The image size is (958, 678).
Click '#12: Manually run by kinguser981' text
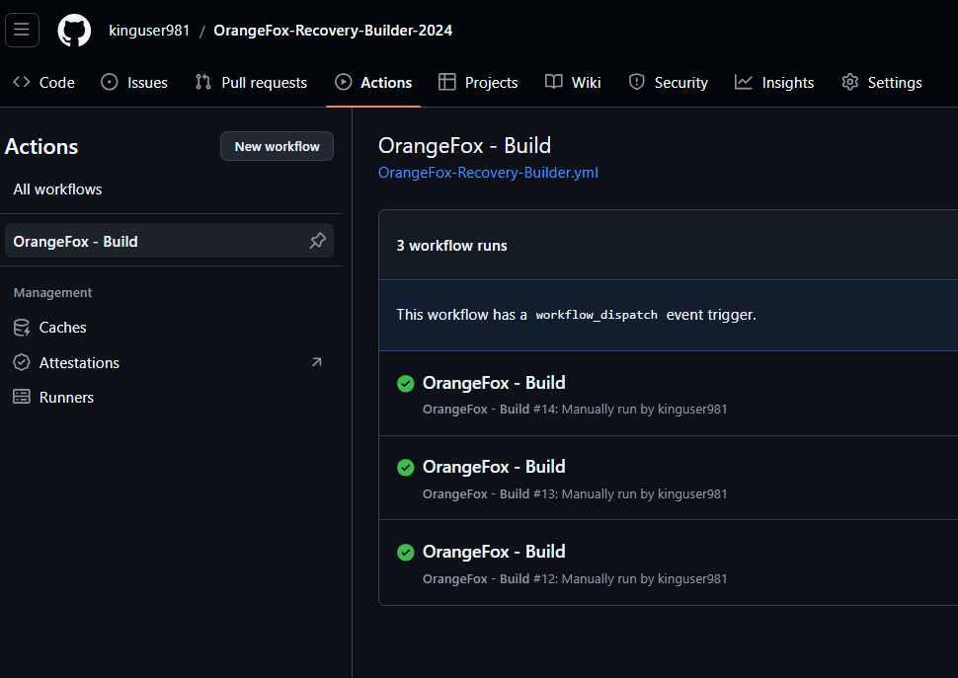point(630,578)
